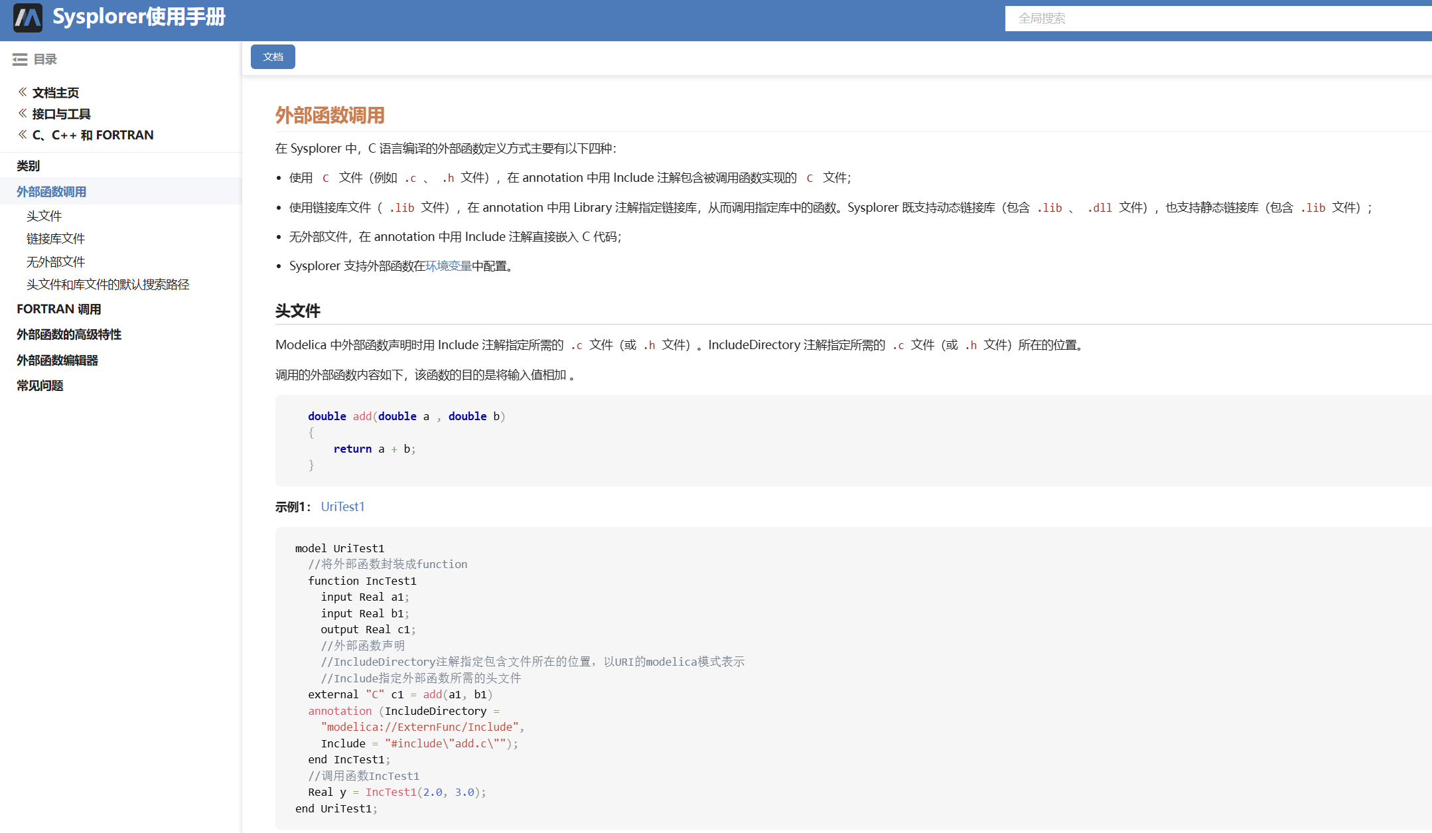Open FORTRAN 调用 sidebar entry
Viewport: 1432px width, 833px height.
click(59, 309)
